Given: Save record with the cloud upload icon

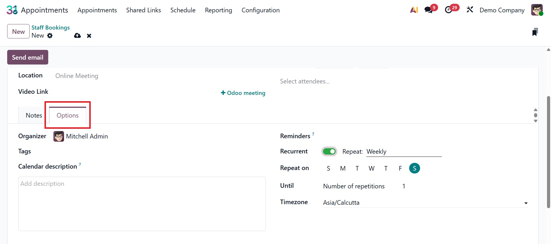Looking at the screenshot, I should pos(77,36).
